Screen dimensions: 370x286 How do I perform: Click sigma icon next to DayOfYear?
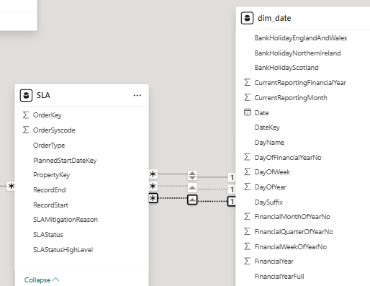coord(248,187)
